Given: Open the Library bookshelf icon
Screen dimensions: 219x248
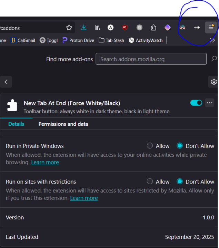Looking at the screenshot, I should pos(97,28).
